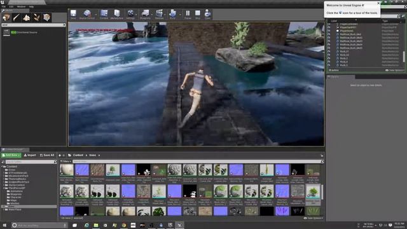Select the StarterContent folder
This screenshot has width=407, height=229.
pyautogui.click(x=17, y=185)
